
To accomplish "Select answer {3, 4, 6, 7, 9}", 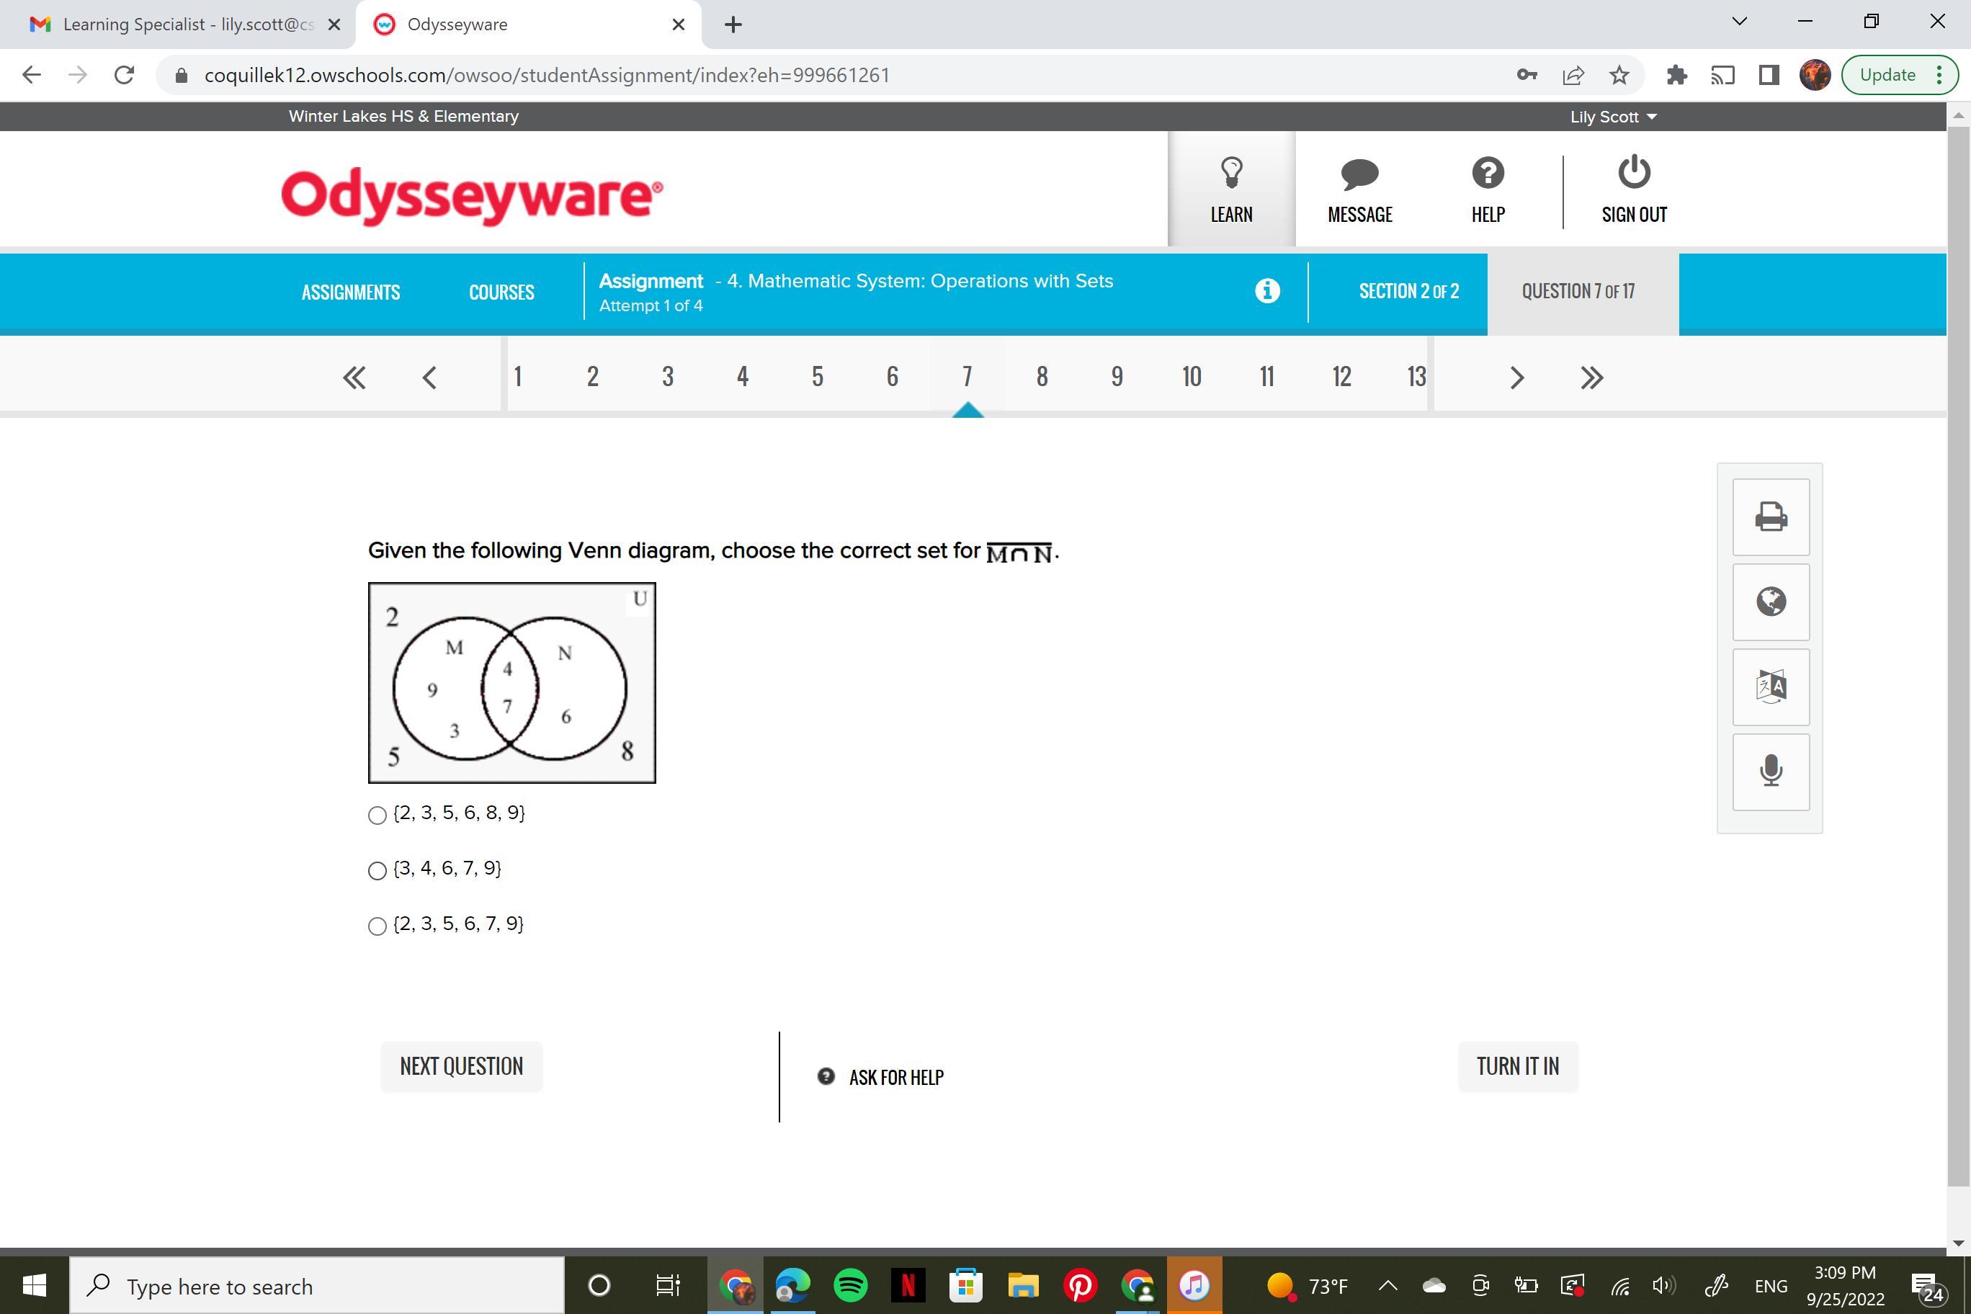I will pos(377,871).
